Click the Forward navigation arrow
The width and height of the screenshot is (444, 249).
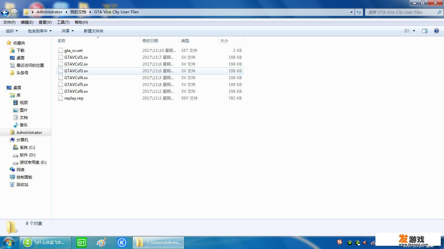coord(14,12)
